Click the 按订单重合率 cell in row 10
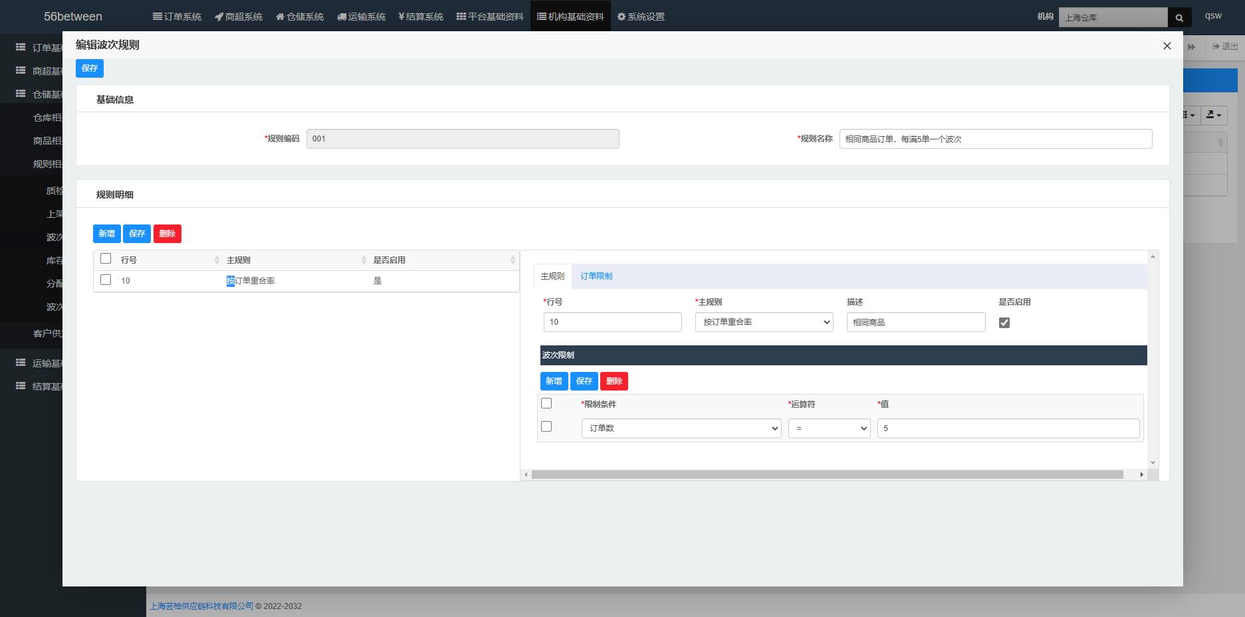The image size is (1245, 617). (251, 281)
